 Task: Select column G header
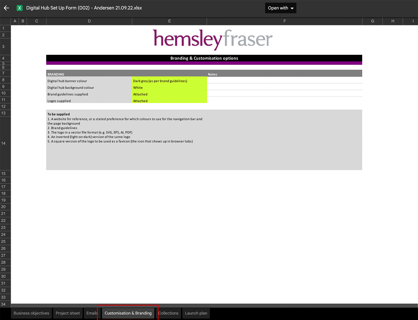click(373, 21)
